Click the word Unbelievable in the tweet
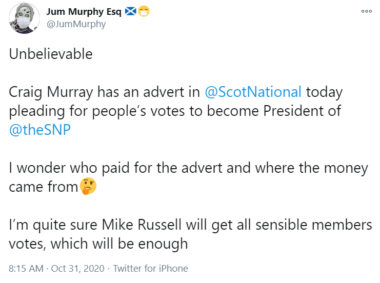This screenshot has height=283, width=380. pyautogui.click(x=51, y=54)
